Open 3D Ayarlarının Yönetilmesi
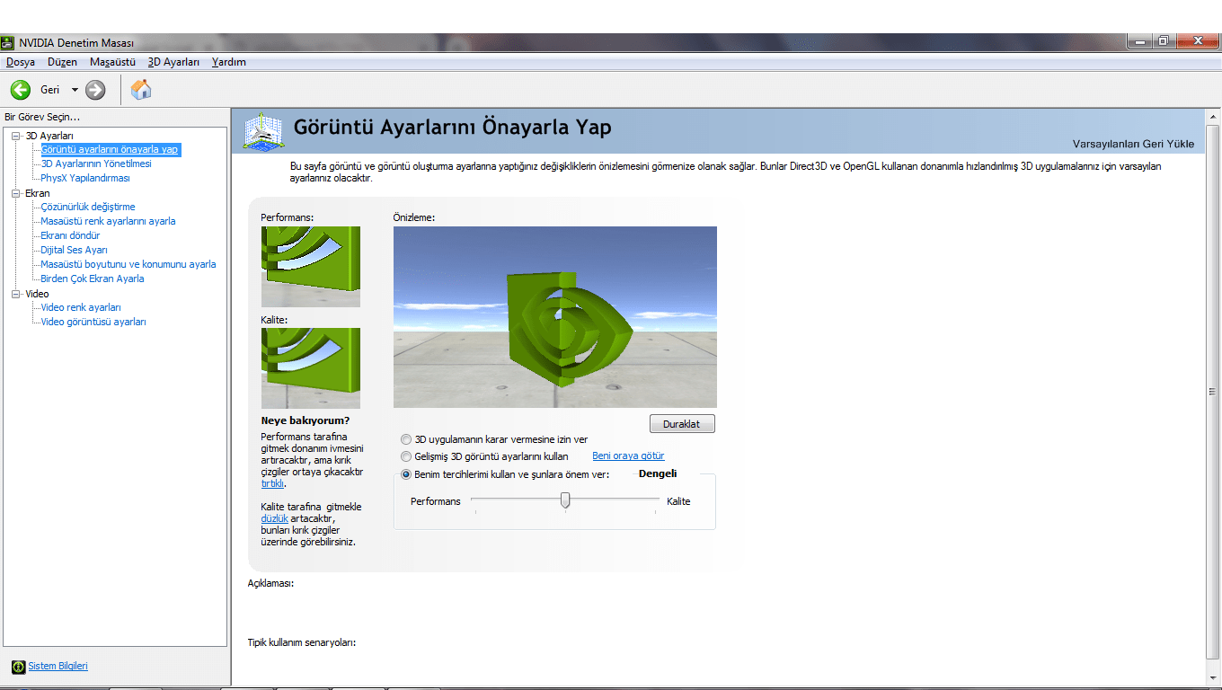The image size is (1222, 690). point(96,164)
